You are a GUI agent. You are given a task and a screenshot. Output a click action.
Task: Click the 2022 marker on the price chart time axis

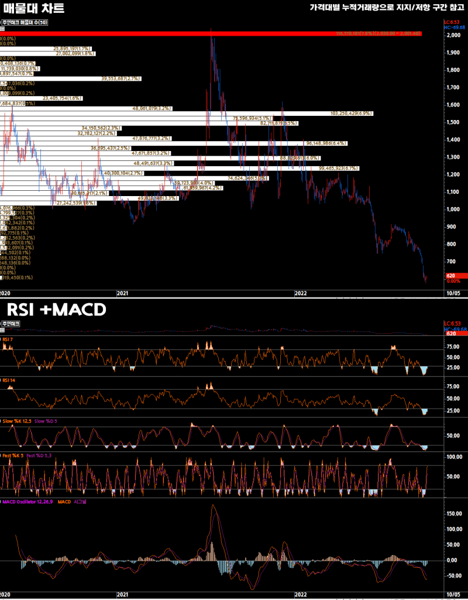tap(301, 293)
